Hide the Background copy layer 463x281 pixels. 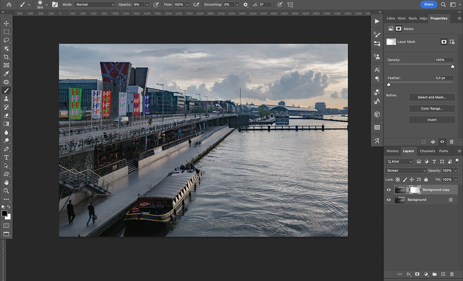pyautogui.click(x=389, y=189)
